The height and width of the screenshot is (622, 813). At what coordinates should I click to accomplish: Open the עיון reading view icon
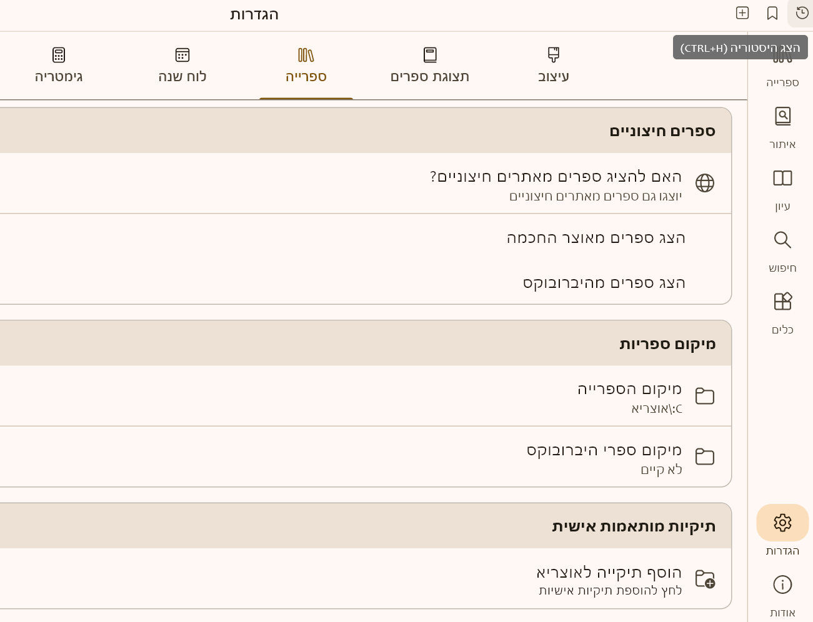pos(782,179)
